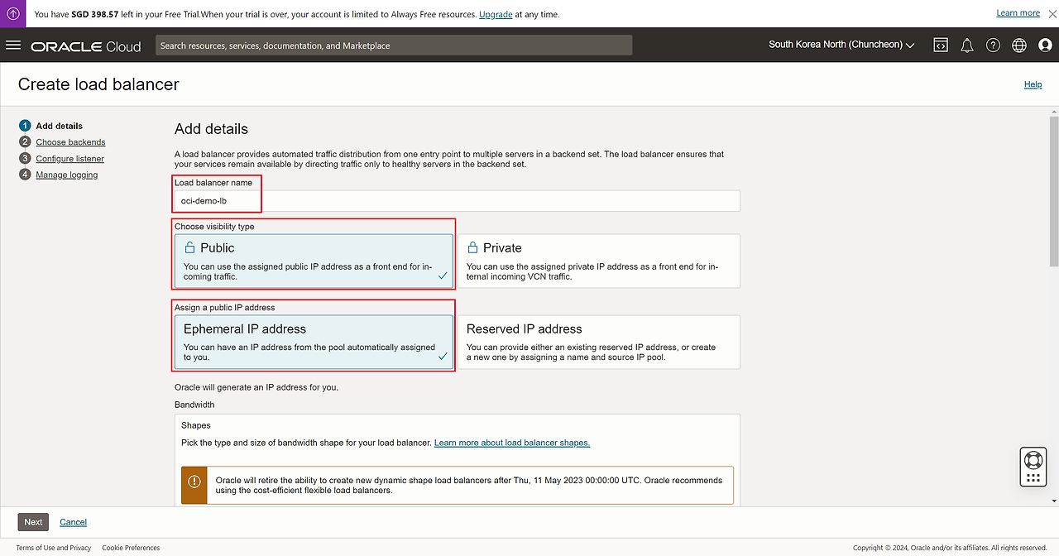Go to the Manage logging step
Image resolution: width=1059 pixels, height=556 pixels.
[x=66, y=175]
